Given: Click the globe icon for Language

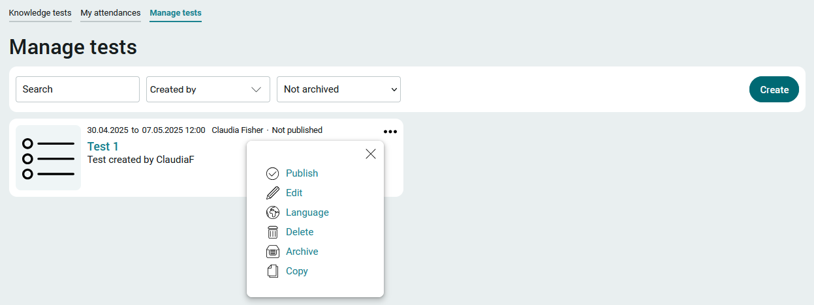Looking at the screenshot, I should point(273,212).
